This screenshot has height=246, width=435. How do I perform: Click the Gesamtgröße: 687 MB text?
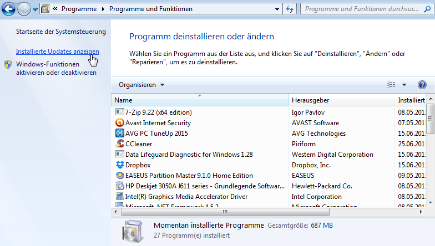coord(300,225)
